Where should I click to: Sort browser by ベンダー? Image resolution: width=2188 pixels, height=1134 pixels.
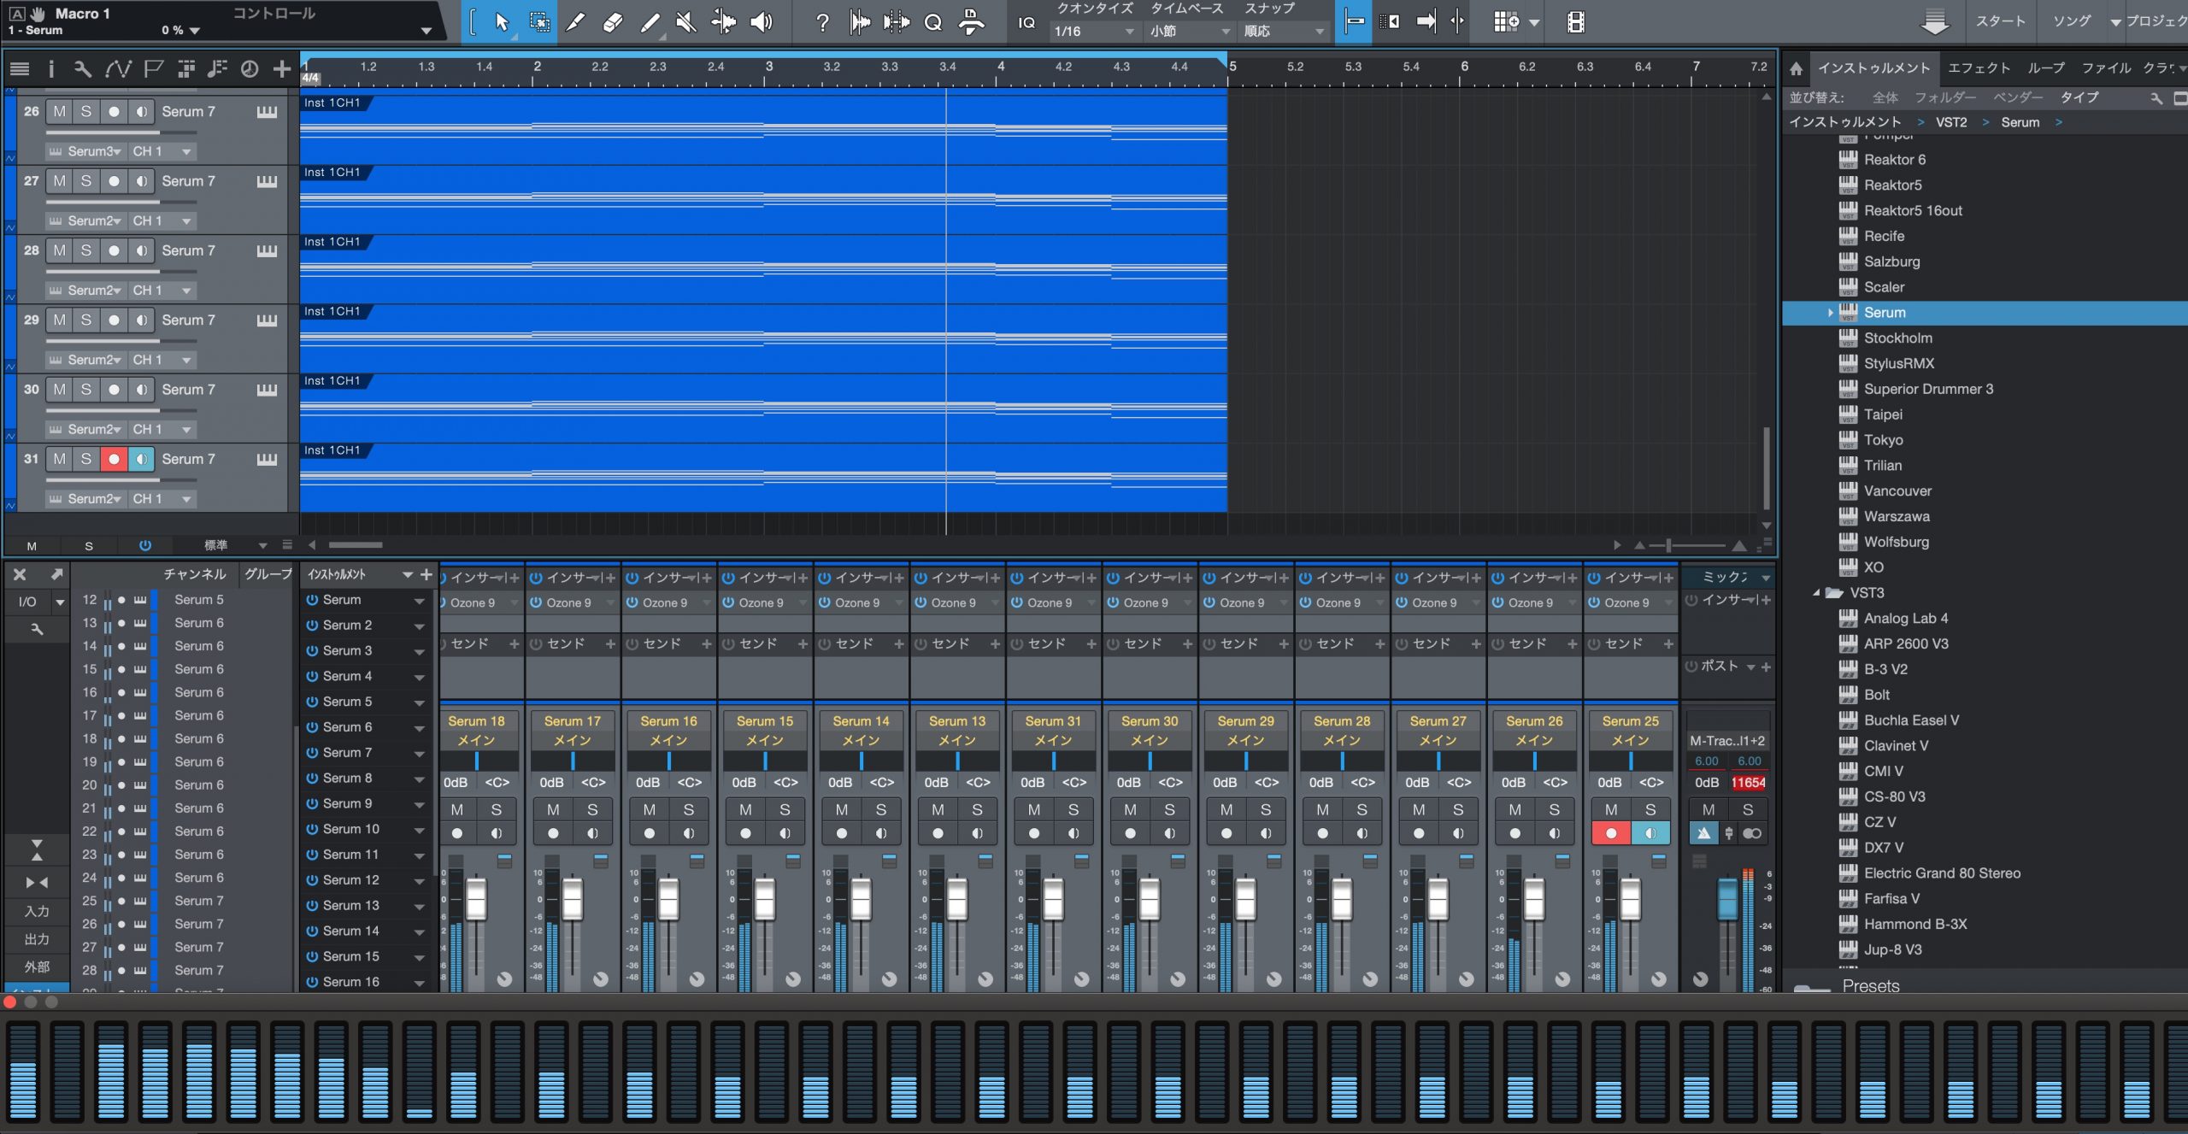coord(2018,97)
